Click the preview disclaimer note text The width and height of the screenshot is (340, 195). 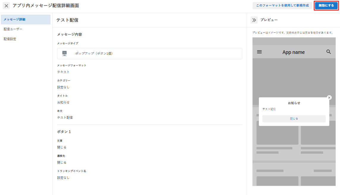click(293, 32)
